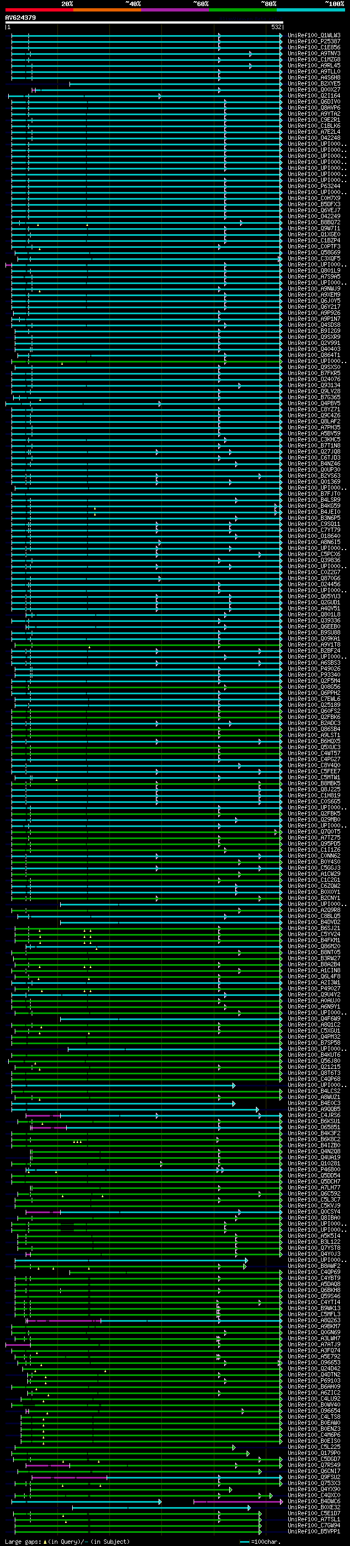Open hit UniRef100_C1MZG8
This screenshot has height=1546, width=350.
[x=314, y=59]
